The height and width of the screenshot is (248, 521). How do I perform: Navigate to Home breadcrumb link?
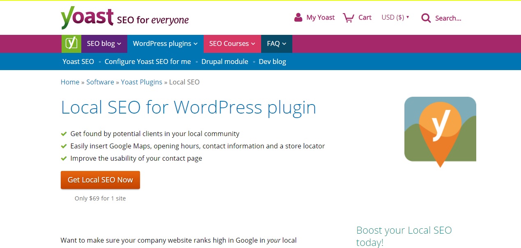(70, 82)
